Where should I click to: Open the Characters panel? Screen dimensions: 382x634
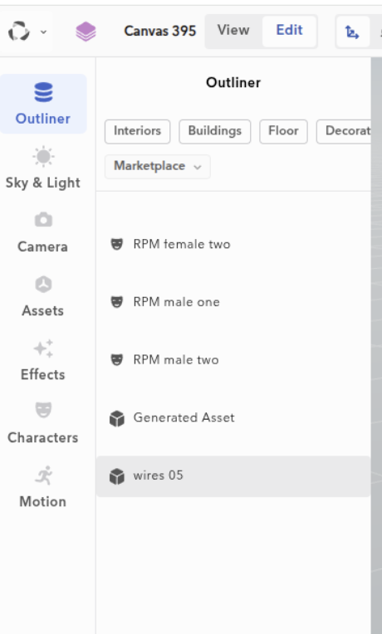(x=43, y=423)
